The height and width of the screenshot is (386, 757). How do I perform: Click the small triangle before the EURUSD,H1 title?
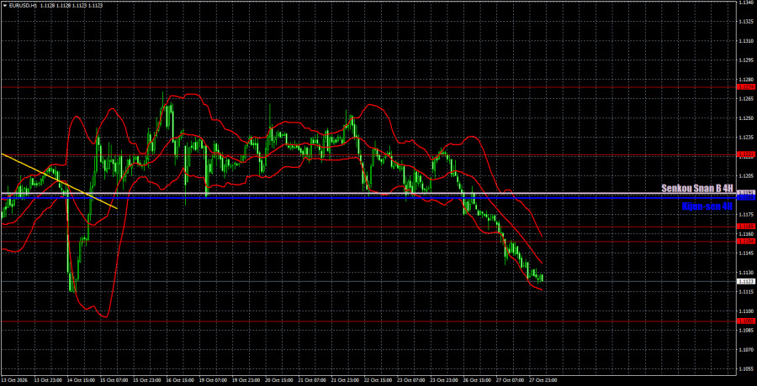[x=4, y=5]
